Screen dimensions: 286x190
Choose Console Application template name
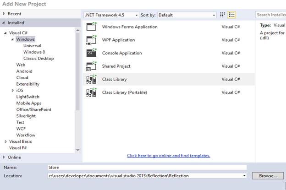[x=122, y=53]
